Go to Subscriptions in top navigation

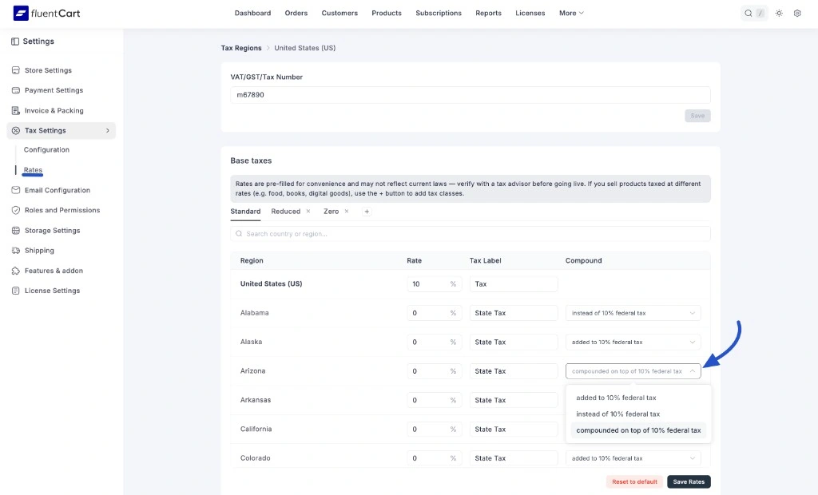pos(439,13)
